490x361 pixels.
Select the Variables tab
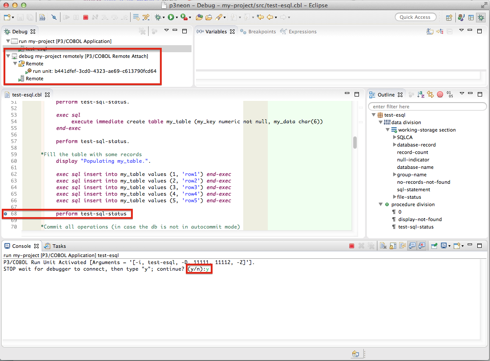coord(215,32)
